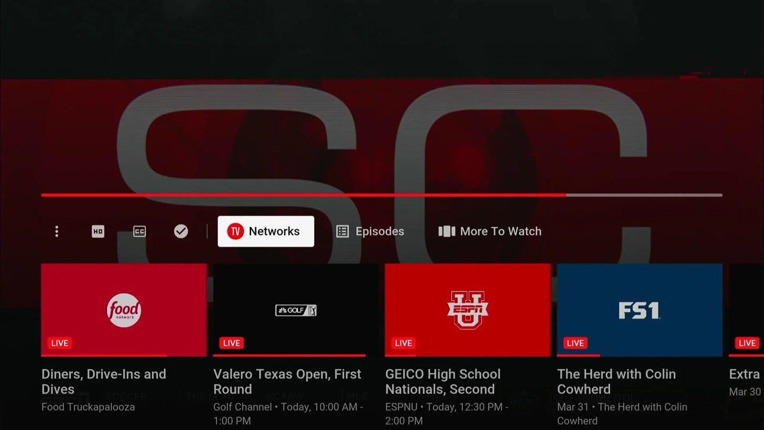This screenshot has width=764, height=430.
Task: Toggle the watched checkmark indicator
Action: point(181,231)
